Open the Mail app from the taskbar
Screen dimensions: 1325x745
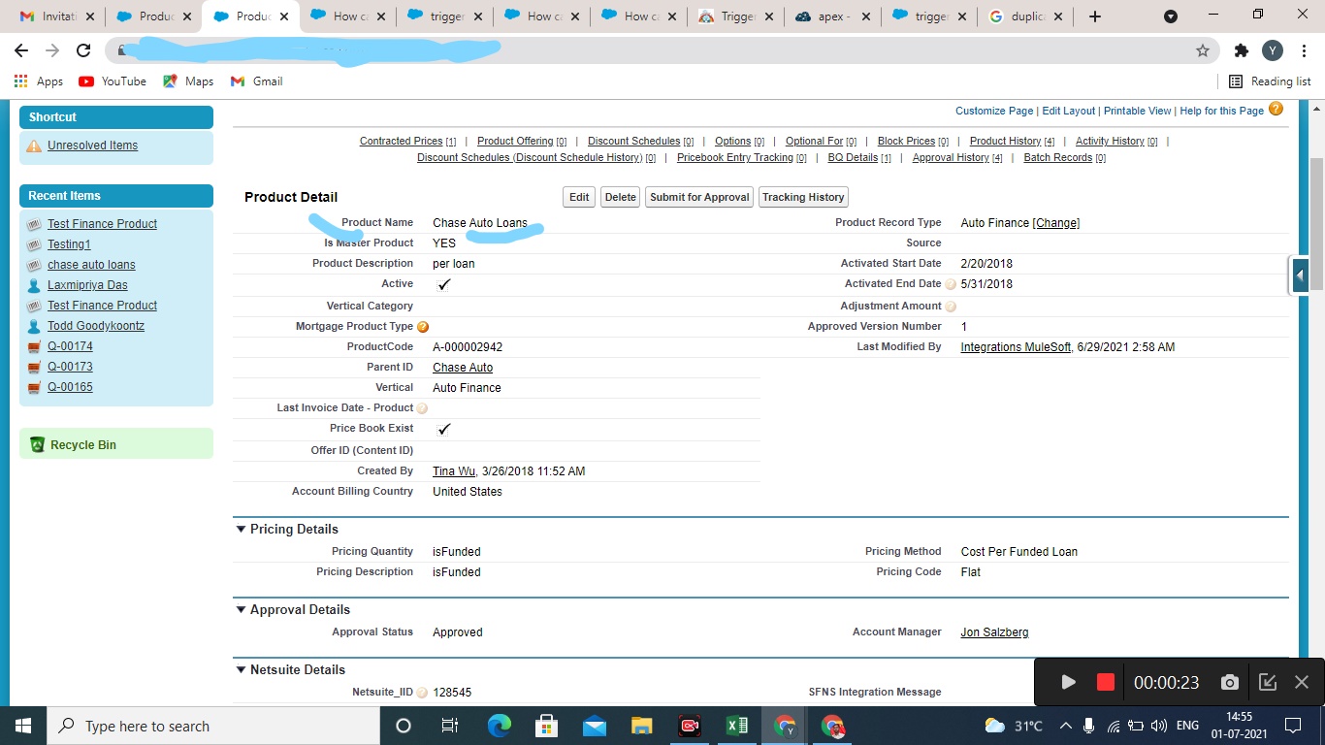click(594, 726)
